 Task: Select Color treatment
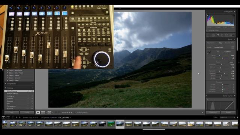coord(220,43)
